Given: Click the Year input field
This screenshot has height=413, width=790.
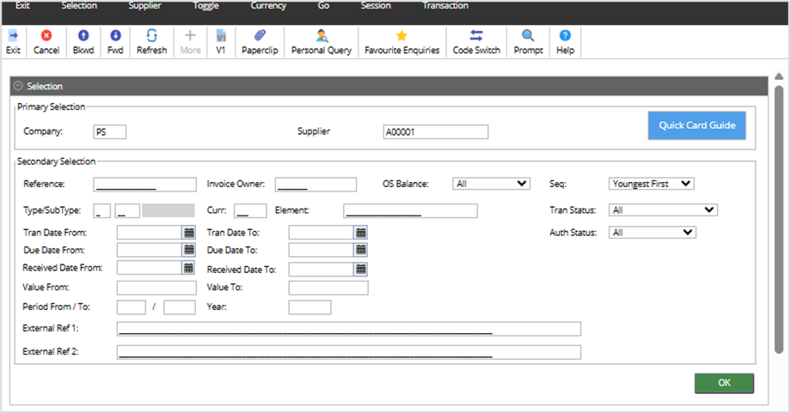Looking at the screenshot, I should point(309,307).
